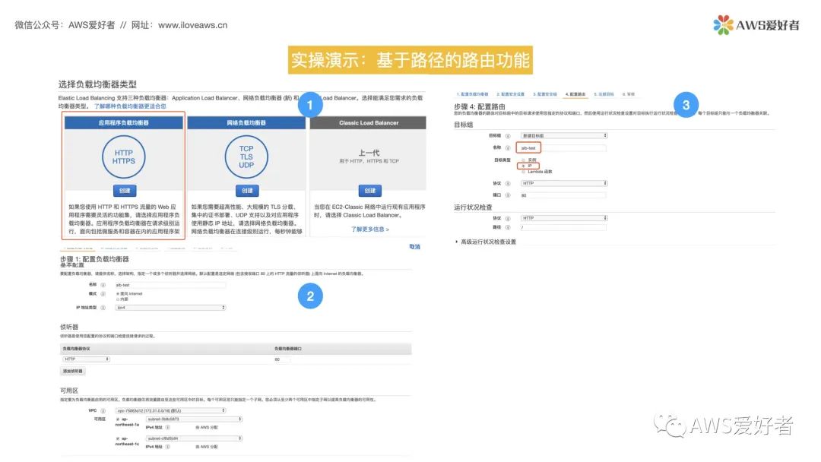821x462 pixels.
Task: Go to tab 5. 注册目标
Action: (604, 94)
